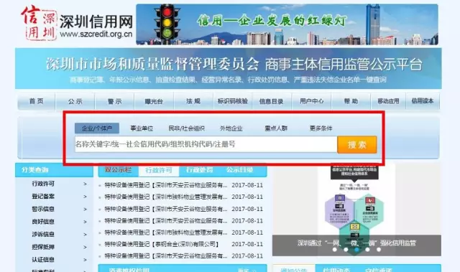Switch to 行政处罚 announcement tab
Screen dimensions: 460x272
tap(199, 170)
